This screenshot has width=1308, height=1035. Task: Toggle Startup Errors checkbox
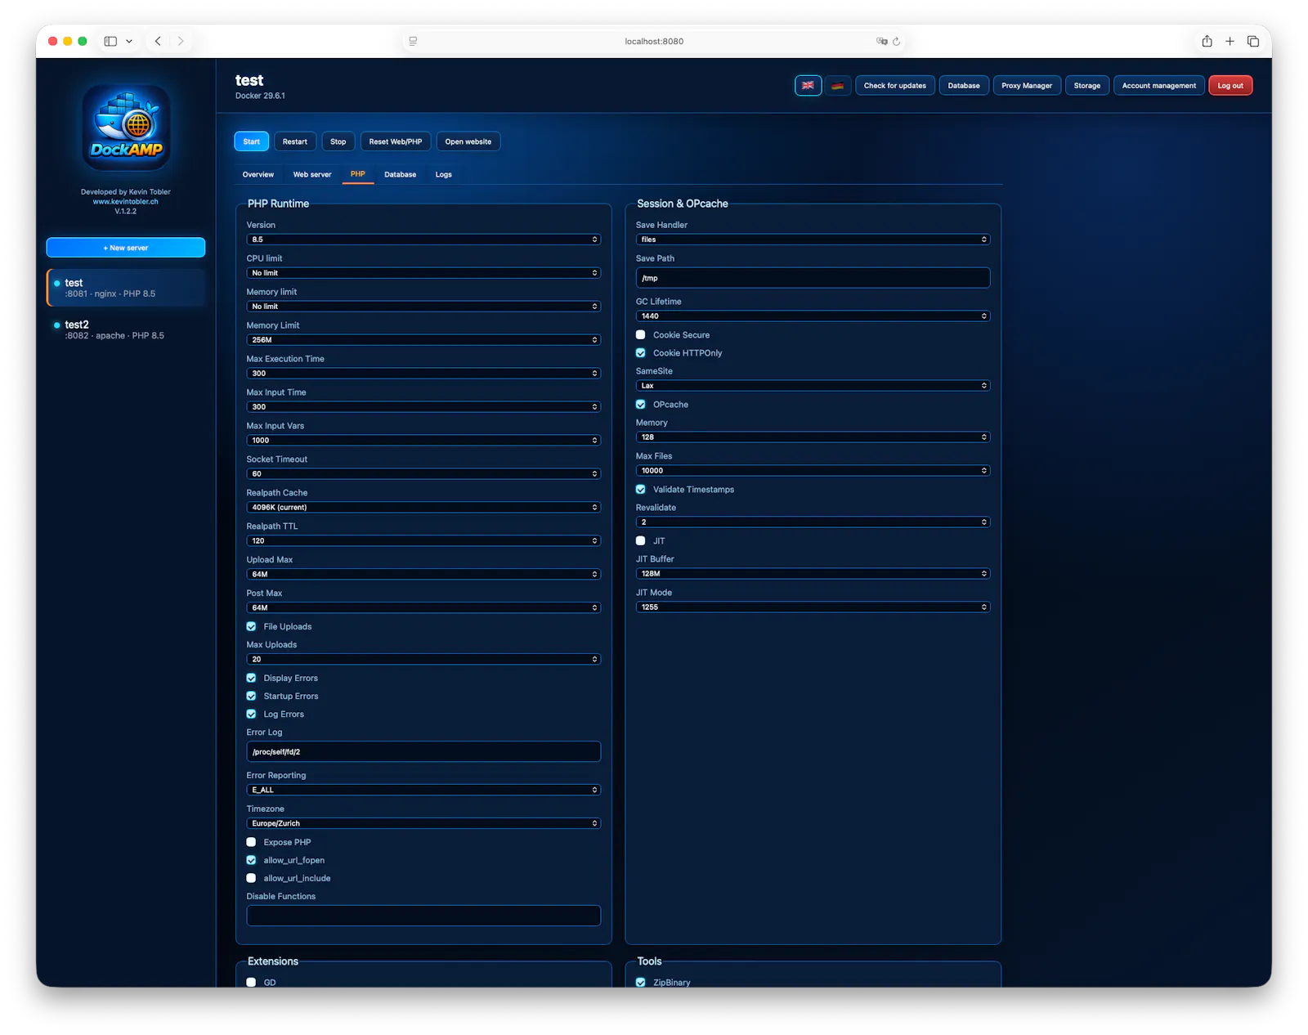click(251, 697)
